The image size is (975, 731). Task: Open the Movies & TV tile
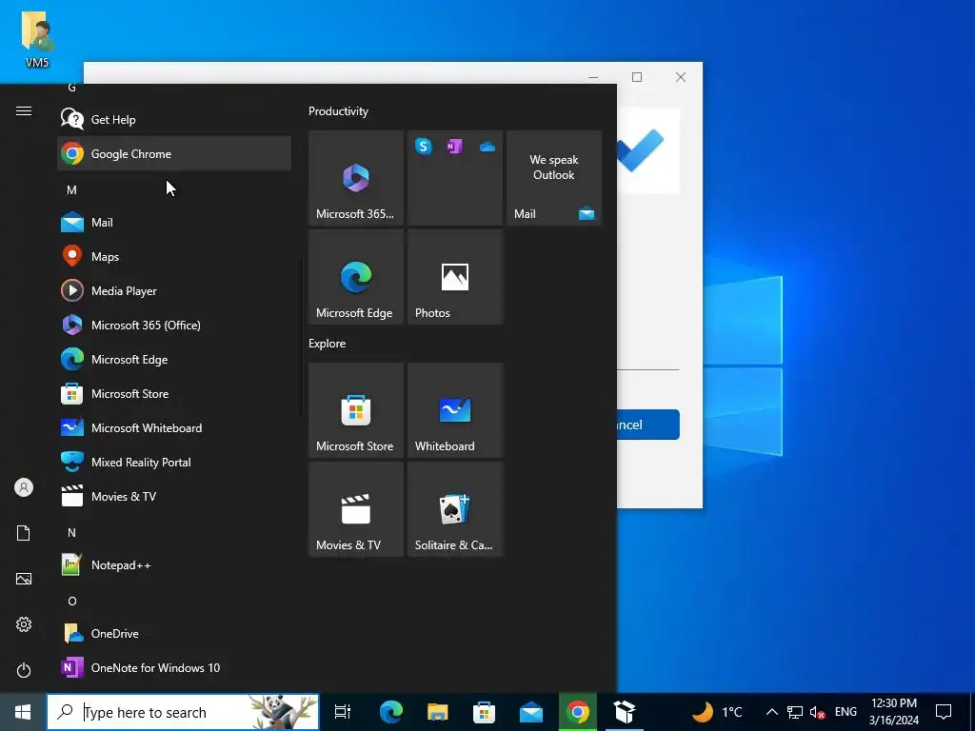356,509
